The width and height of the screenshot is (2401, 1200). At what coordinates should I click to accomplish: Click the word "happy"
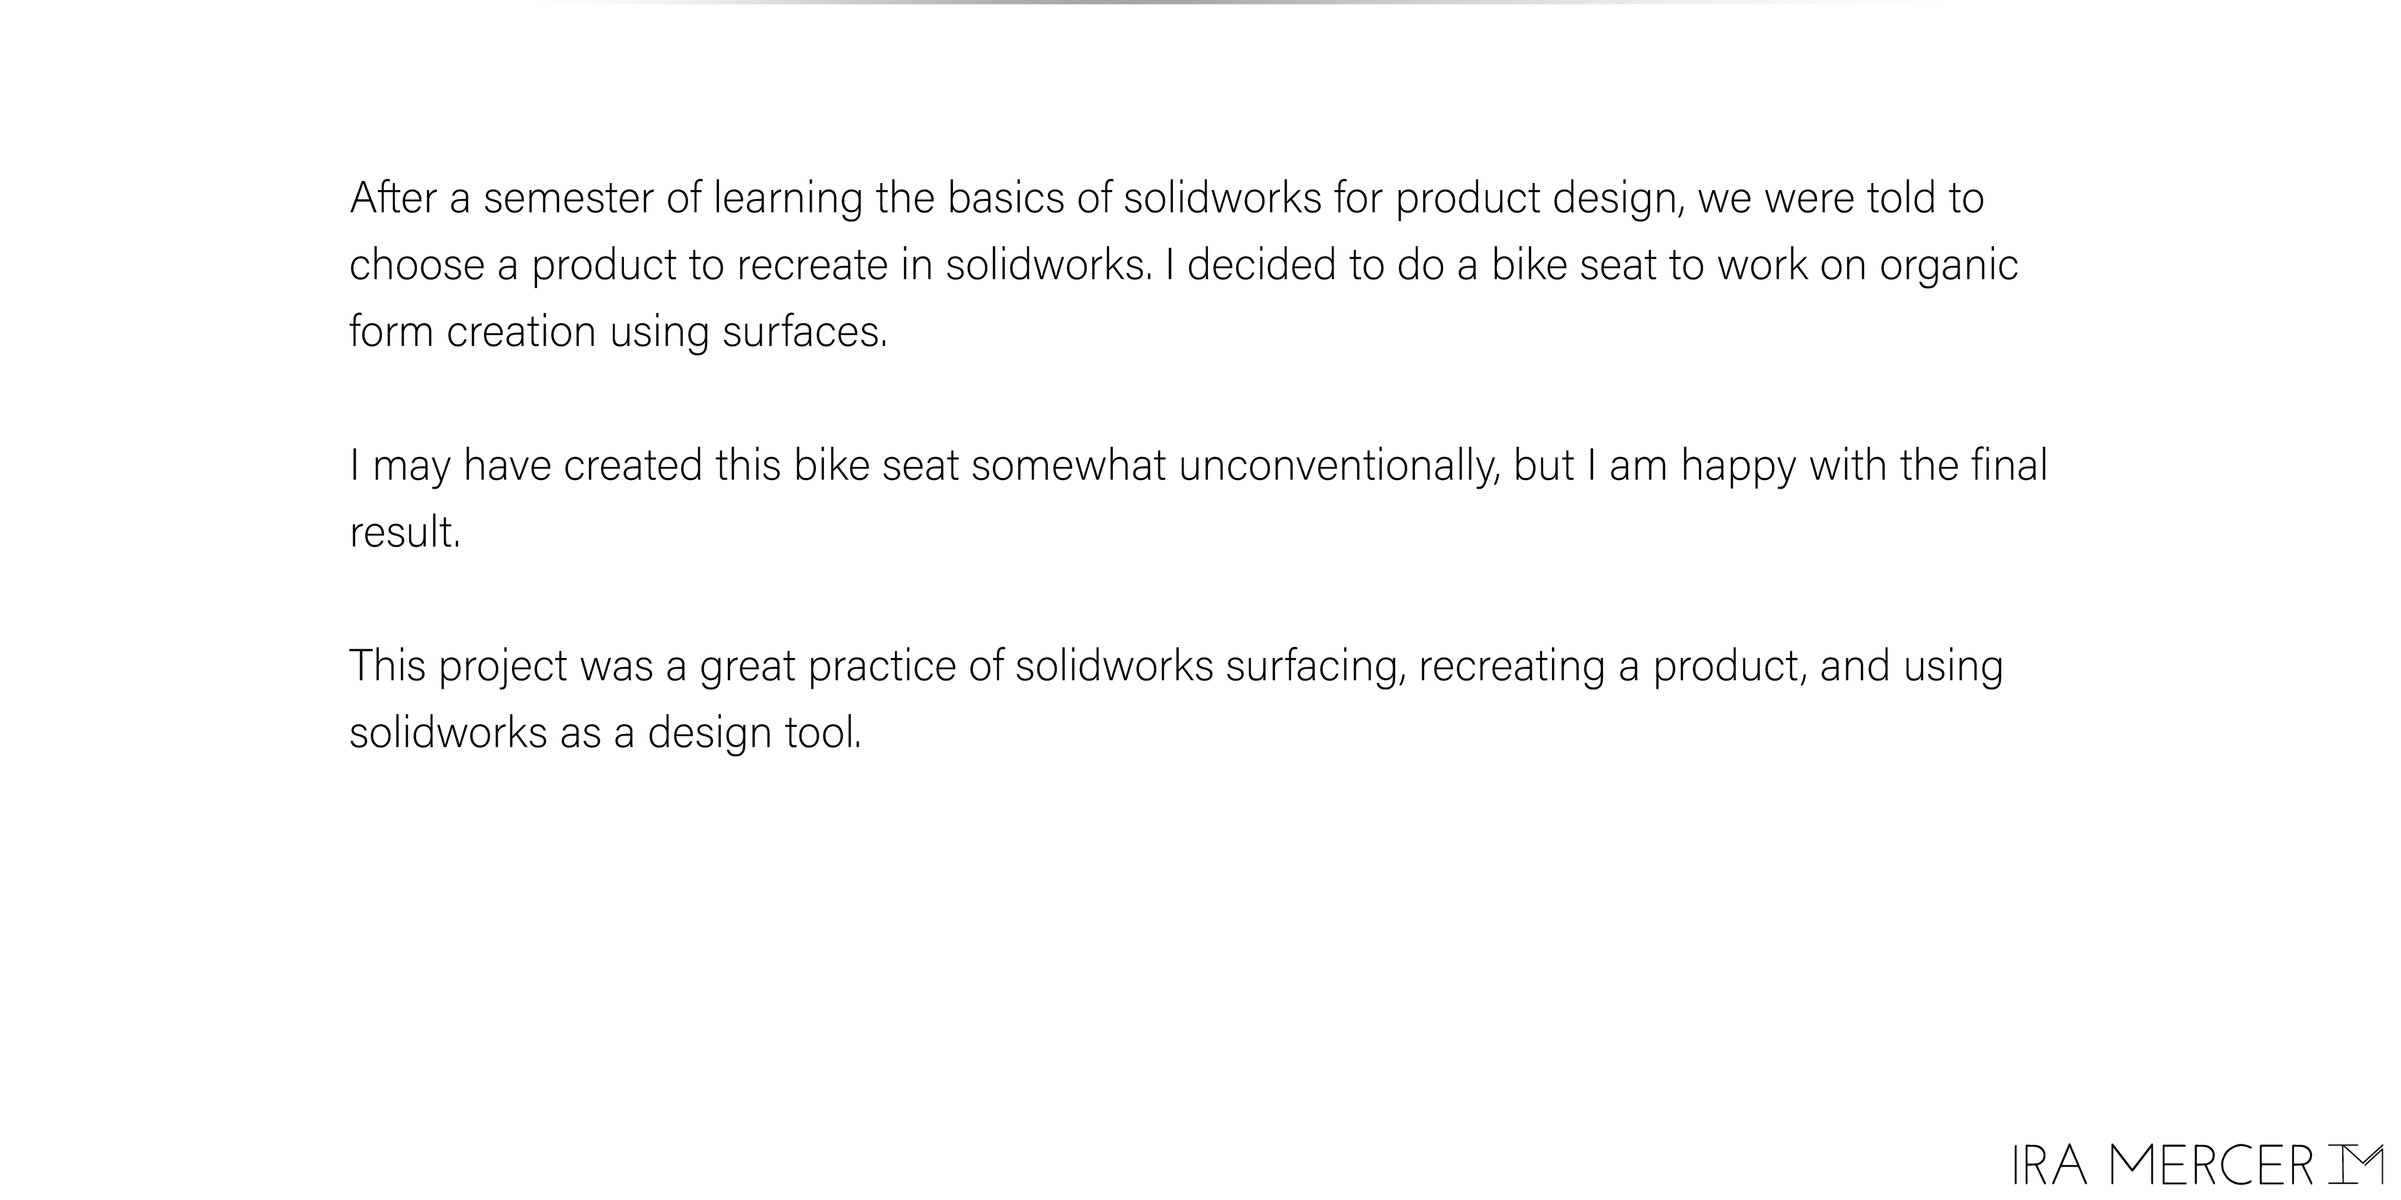click(x=1738, y=465)
